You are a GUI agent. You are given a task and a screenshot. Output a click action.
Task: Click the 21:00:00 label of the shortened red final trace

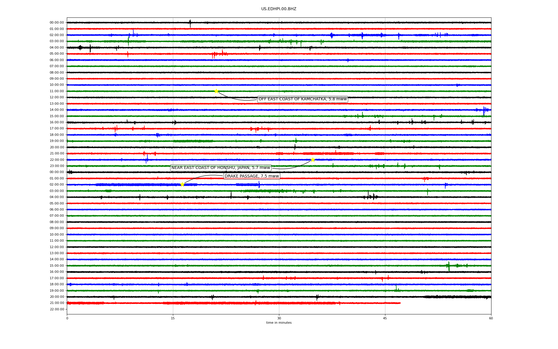pos(57,303)
